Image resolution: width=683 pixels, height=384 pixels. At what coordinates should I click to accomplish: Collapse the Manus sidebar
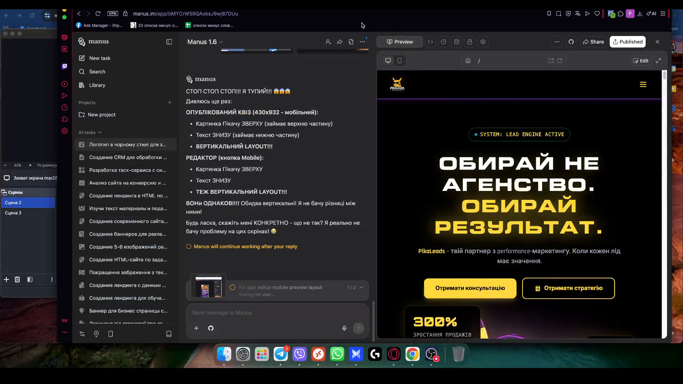[169, 42]
